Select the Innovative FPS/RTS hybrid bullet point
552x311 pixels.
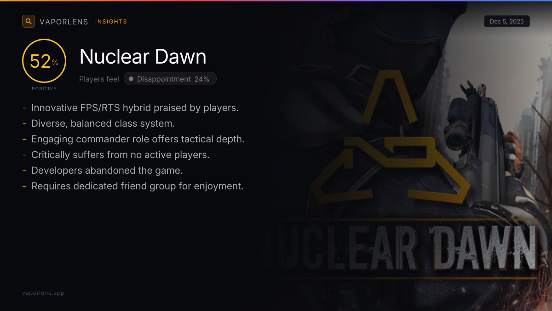135,108
